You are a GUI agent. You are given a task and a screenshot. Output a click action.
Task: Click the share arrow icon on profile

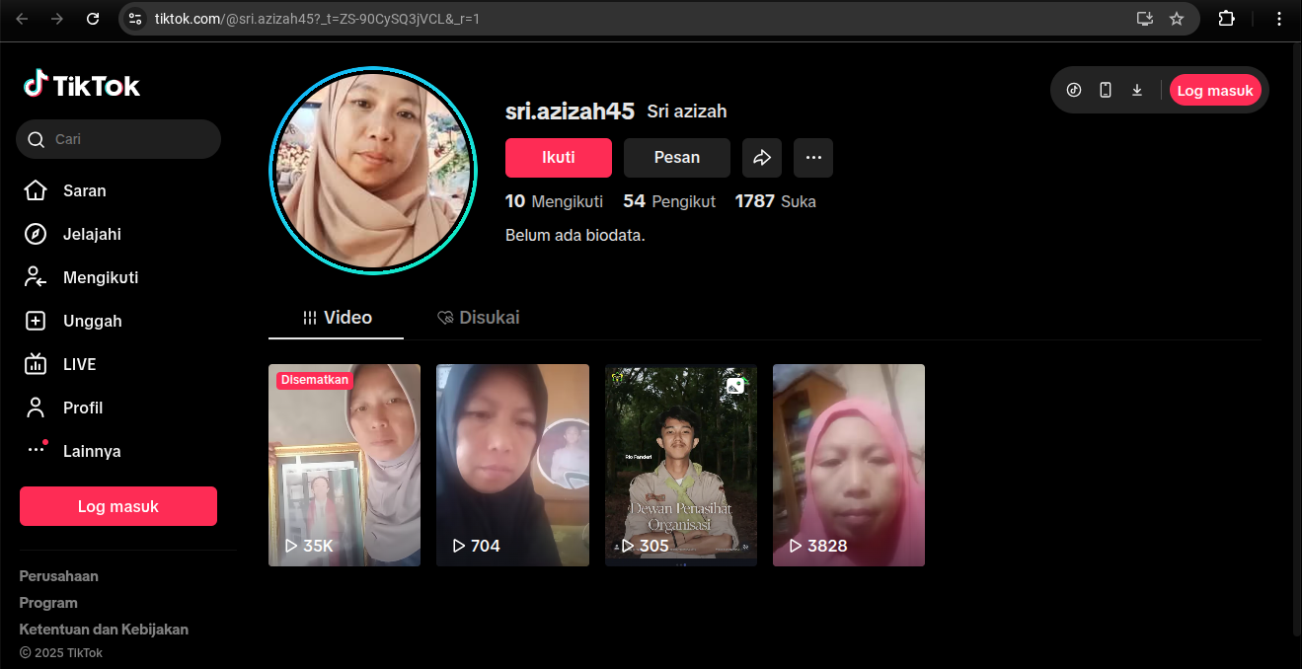pyautogui.click(x=762, y=158)
